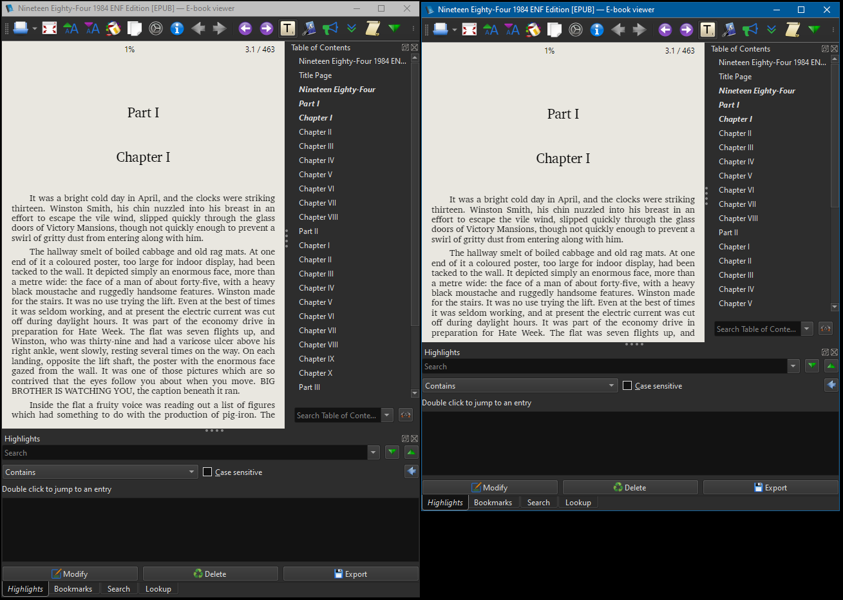The width and height of the screenshot is (843, 600).
Task: Select Title Page in right Table of Contents
Action: click(x=735, y=77)
